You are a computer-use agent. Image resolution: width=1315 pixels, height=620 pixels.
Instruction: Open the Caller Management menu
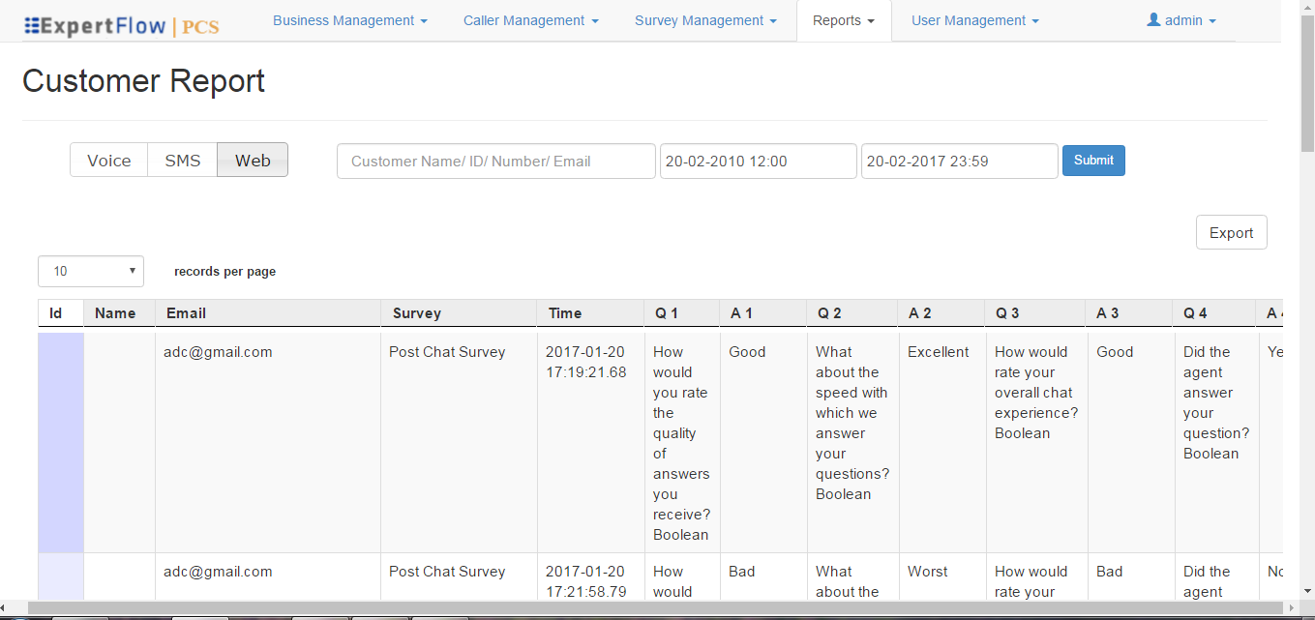click(529, 19)
